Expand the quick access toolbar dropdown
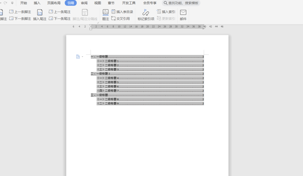 click(12, 3)
